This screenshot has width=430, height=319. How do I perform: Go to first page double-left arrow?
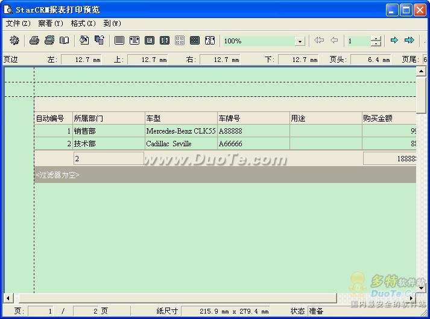pos(319,40)
